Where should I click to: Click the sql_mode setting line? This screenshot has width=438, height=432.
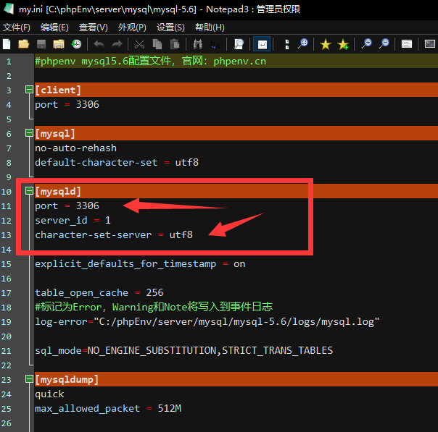183,351
